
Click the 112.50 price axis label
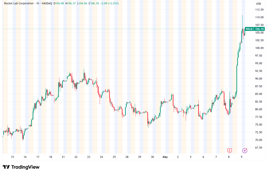pos(259,10)
